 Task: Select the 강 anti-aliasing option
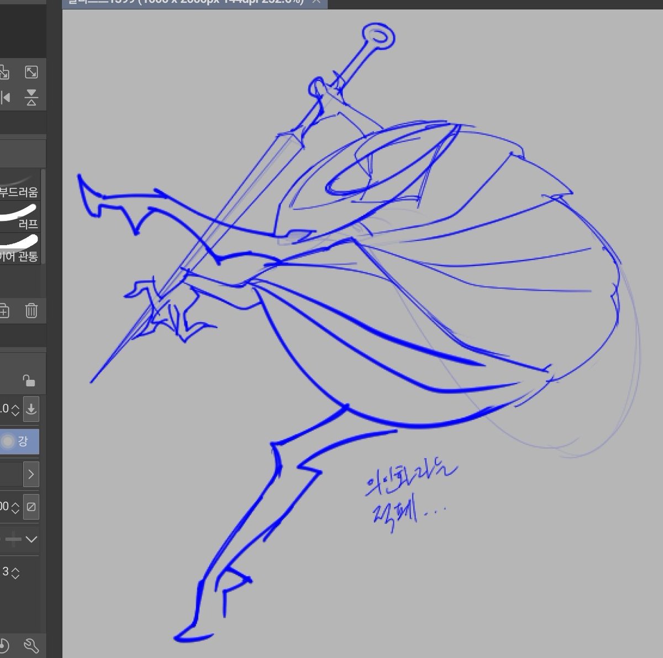tap(19, 442)
